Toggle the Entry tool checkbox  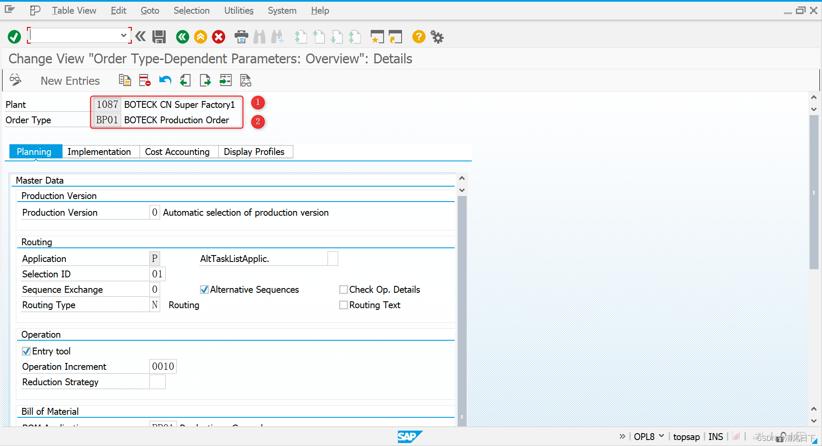tap(26, 351)
